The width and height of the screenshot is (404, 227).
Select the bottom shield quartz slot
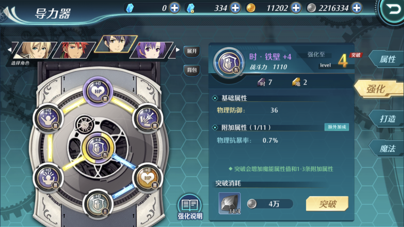98,204
